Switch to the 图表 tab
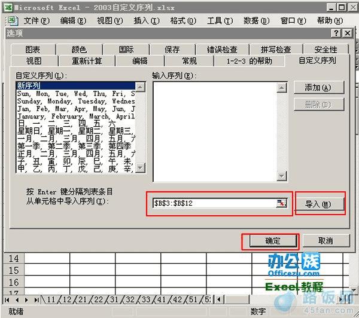The image size is (359, 318). (33, 50)
